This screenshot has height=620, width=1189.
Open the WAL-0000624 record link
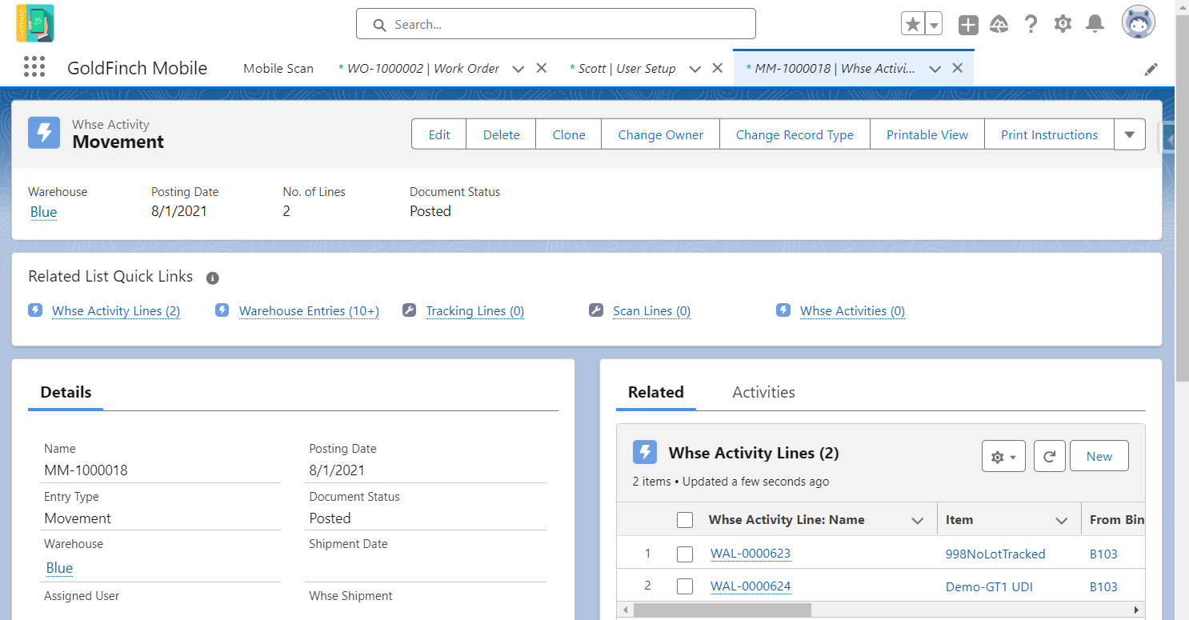coord(751,586)
